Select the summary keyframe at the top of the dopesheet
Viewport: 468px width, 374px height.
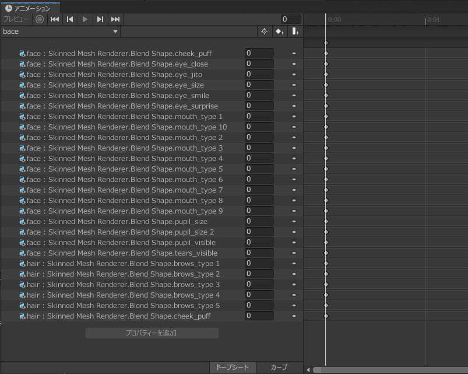pos(326,43)
